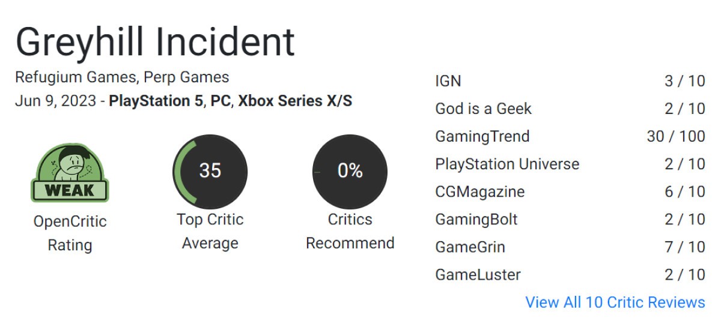Select the Xbox Series X/S platform label
The height and width of the screenshot is (336, 721).
295,101
